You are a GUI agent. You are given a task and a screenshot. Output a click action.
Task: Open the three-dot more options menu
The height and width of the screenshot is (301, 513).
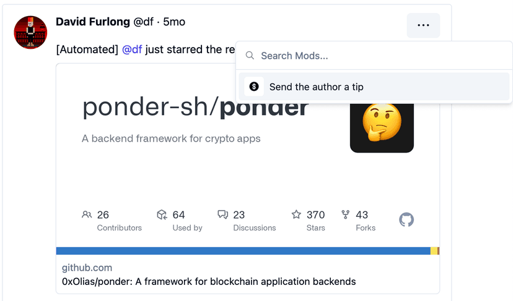pyautogui.click(x=423, y=25)
